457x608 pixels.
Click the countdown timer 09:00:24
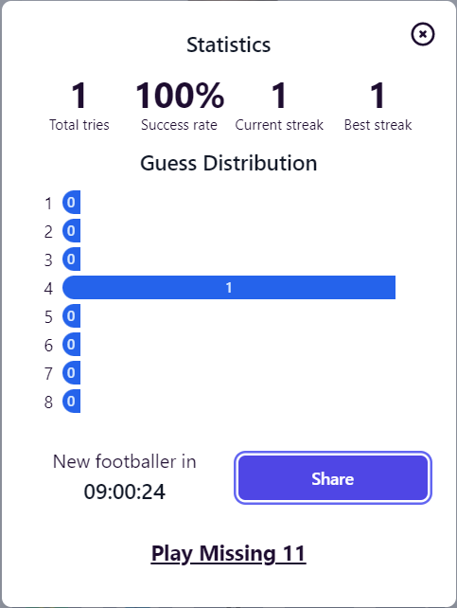[125, 492]
